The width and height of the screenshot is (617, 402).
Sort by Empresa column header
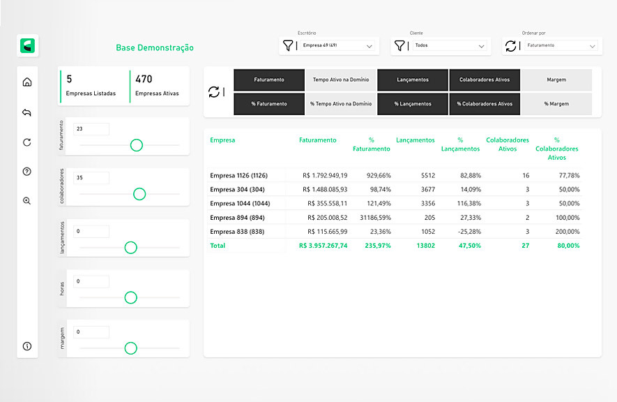tap(222, 140)
